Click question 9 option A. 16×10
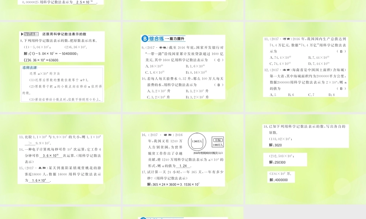 (154, 66)
